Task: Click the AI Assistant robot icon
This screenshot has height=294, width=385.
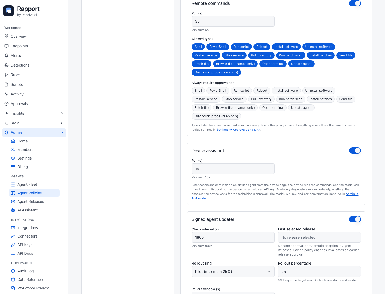Action: point(13,210)
